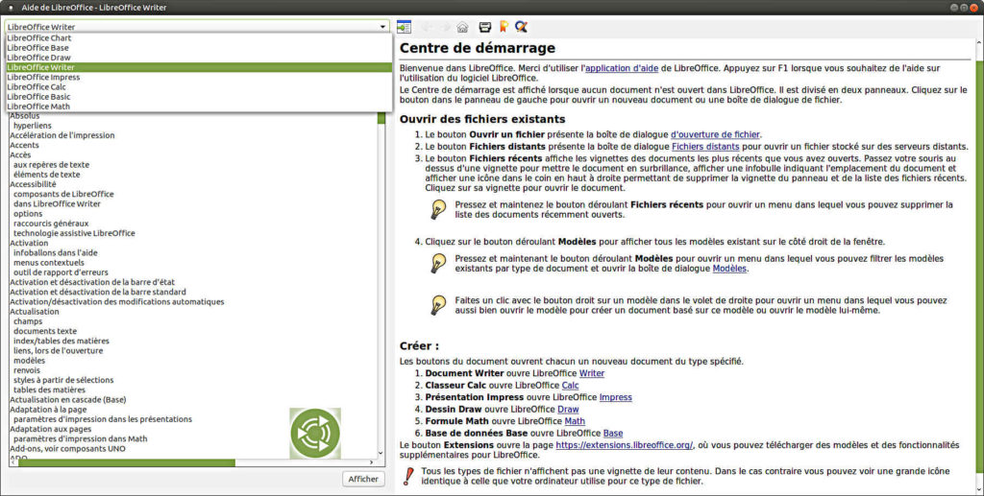Follow the Calc link under Créer
This screenshot has height=496, width=984.
pos(571,385)
